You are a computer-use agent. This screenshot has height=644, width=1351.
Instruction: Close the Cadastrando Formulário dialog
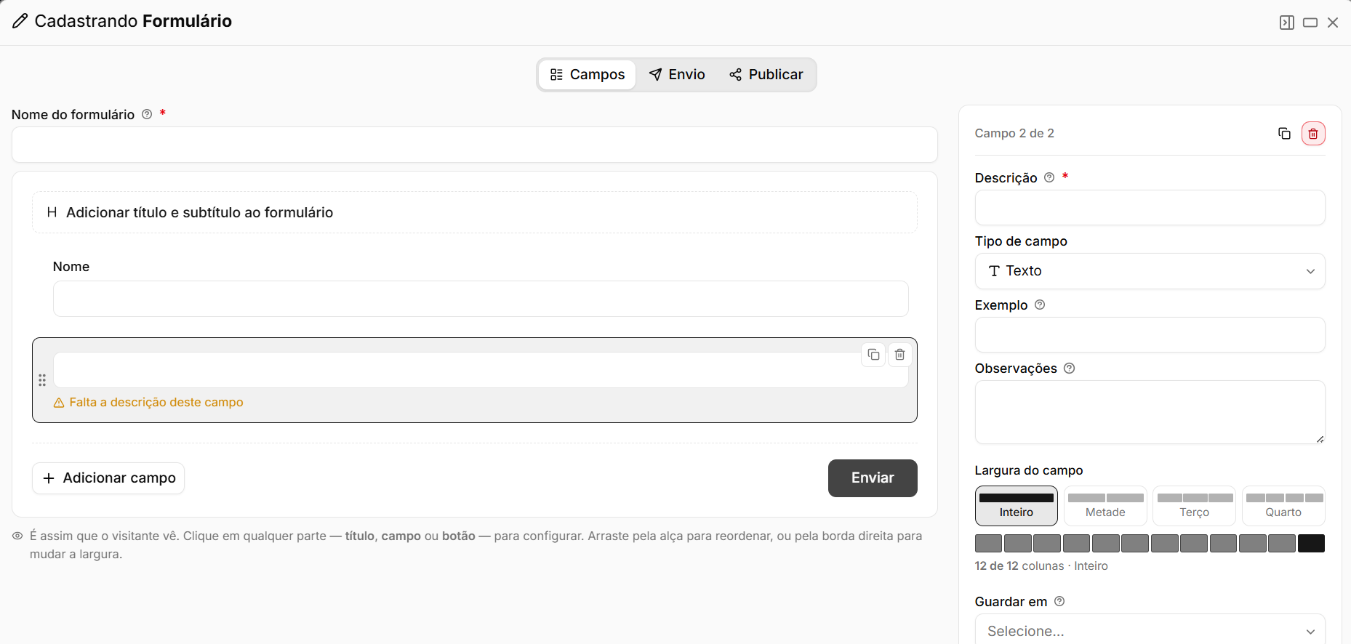coord(1333,23)
